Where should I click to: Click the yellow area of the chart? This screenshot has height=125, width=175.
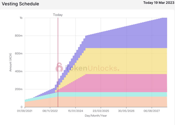(x=125, y=61)
